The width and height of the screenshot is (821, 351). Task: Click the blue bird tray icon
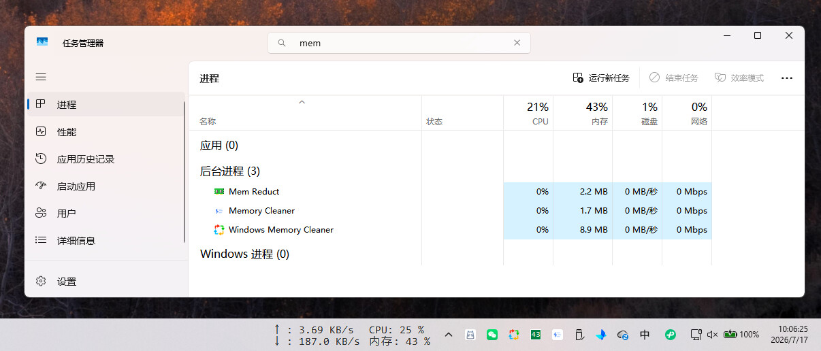(601, 335)
